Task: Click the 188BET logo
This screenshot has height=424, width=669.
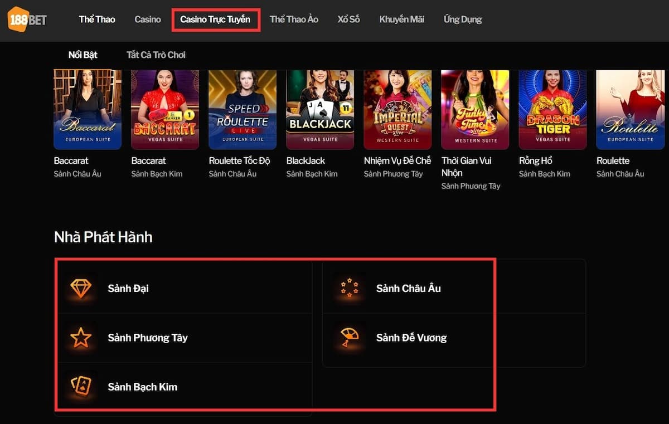Action: [x=26, y=19]
